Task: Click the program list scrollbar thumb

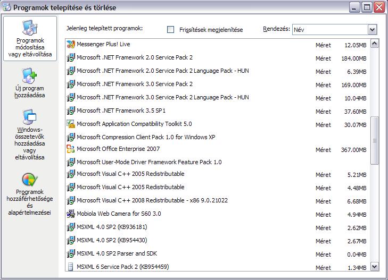Action: [374, 140]
